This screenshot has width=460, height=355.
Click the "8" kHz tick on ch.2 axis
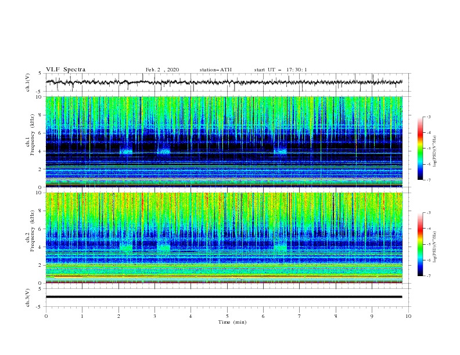pyautogui.click(x=40, y=211)
